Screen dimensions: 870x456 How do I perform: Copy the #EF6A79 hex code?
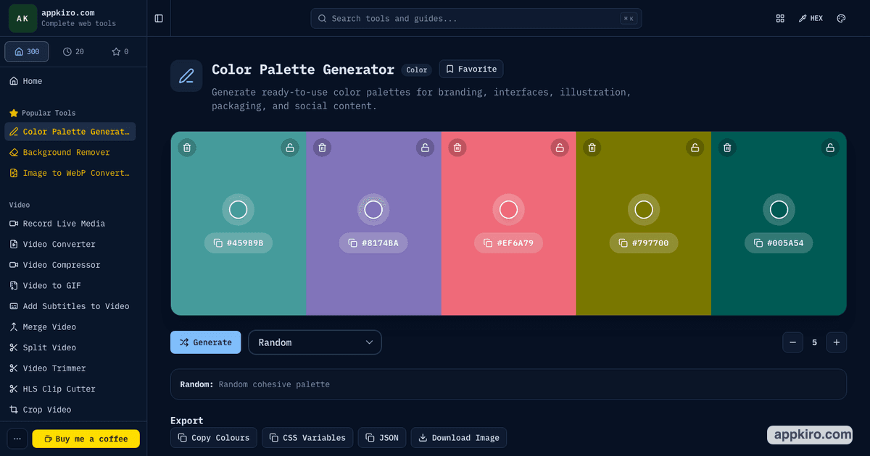pyautogui.click(x=508, y=243)
